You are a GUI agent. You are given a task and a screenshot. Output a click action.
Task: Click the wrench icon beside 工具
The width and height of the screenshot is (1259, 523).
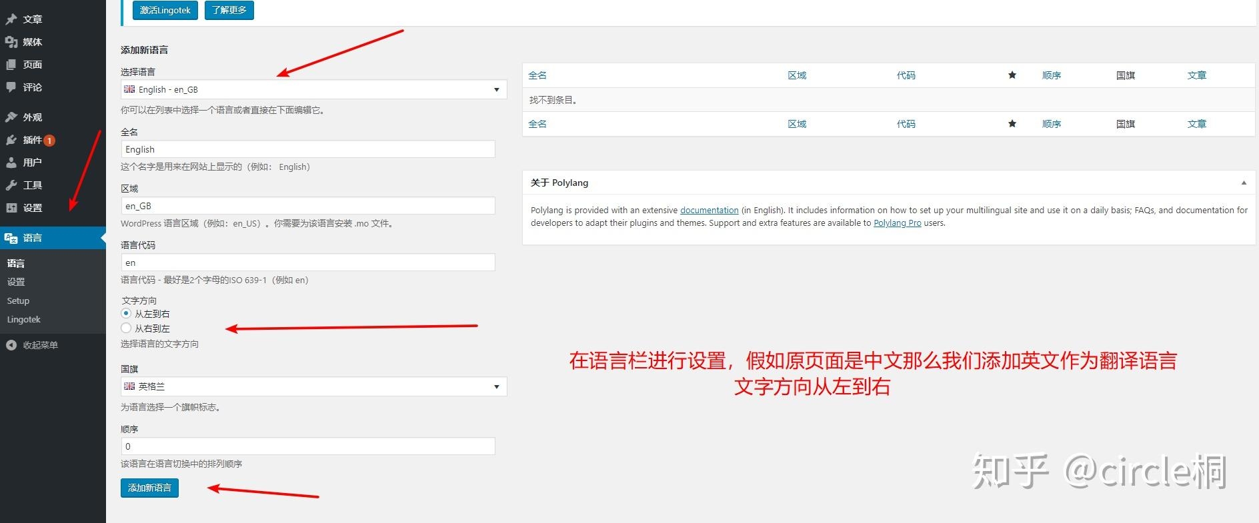point(11,185)
